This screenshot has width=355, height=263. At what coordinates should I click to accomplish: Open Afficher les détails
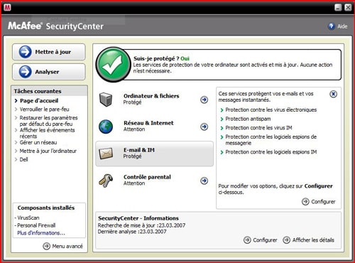[309, 240]
